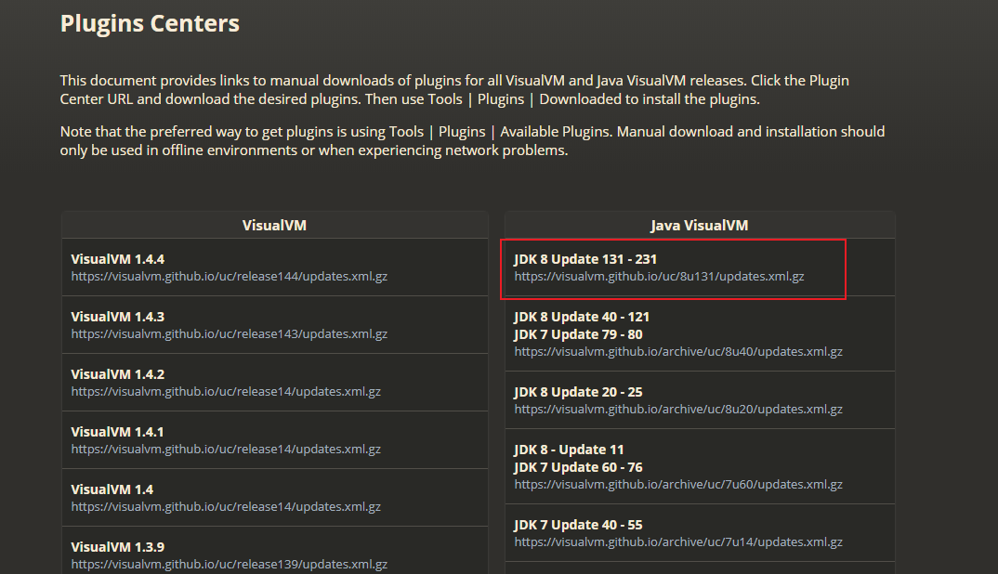Click the Plugins Centers page heading

pyautogui.click(x=150, y=23)
